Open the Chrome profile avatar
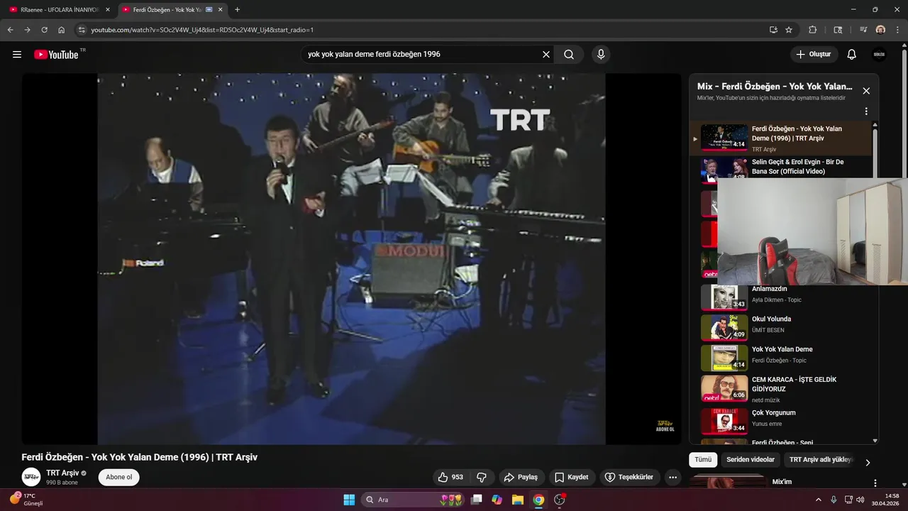Image resolution: width=908 pixels, height=511 pixels. click(x=880, y=30)
